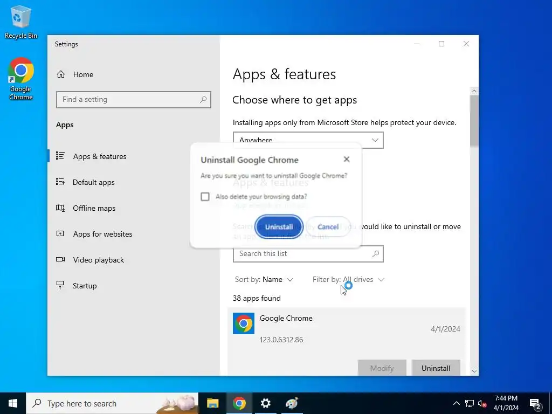Click Modify button for Google Chrome
The height and width of the screenshot is (414, 552).
coord(382,368)
